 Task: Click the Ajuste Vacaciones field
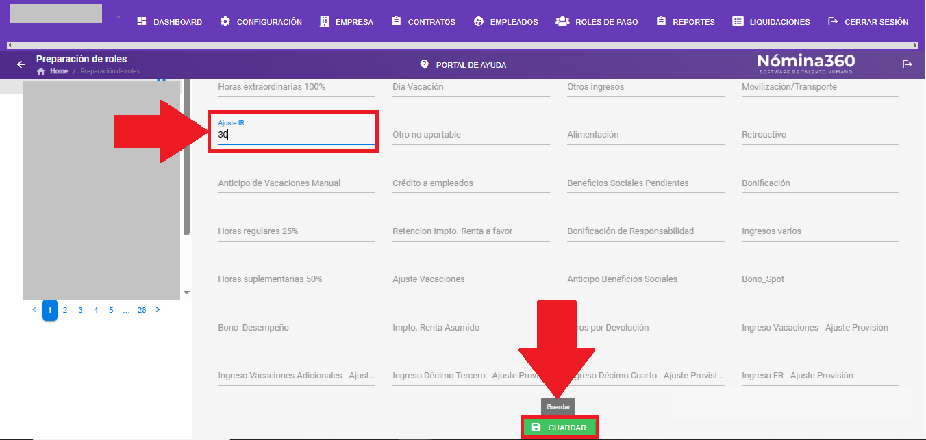(471, 279)
